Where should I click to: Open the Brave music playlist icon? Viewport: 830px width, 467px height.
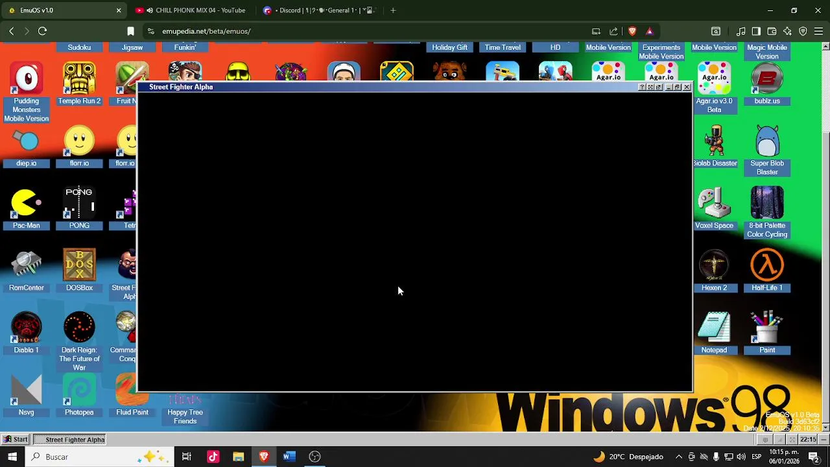click(741, 31)
